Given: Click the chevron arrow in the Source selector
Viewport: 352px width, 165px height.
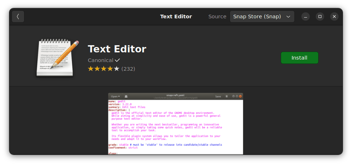Looking at the screenshot, I should (288, 16).
